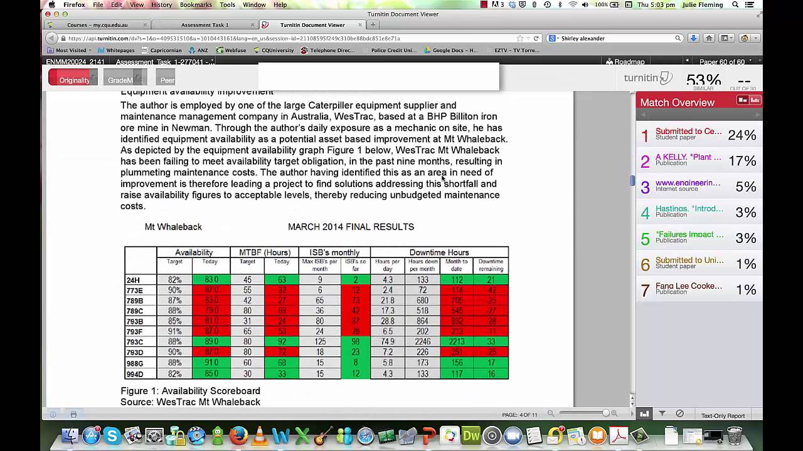The width and height of the screenshot is (803, 451).
Task: Click the document viewer vertical scrollbar thumb
Action: point(632,180)
